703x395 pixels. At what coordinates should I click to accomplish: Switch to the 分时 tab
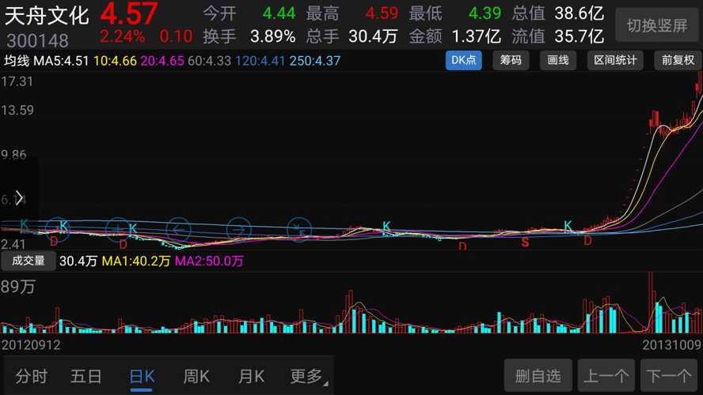pyautogui.click(x=32, y=376)
